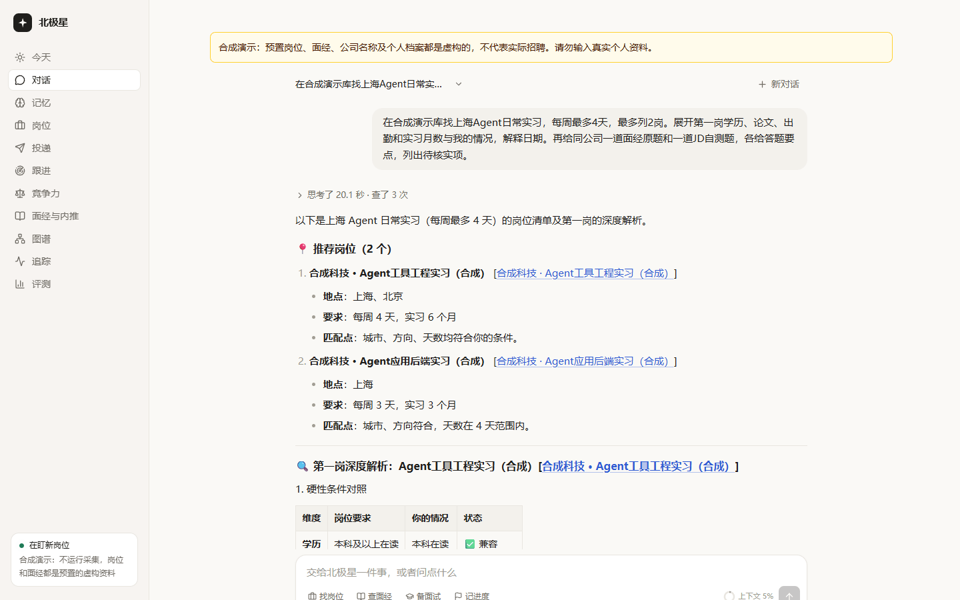The height and width of the screenshot is (600, 960).
Task: Click the conversation title 在合成演示库找上海Agent日常实...
Action: pos(368,84)
